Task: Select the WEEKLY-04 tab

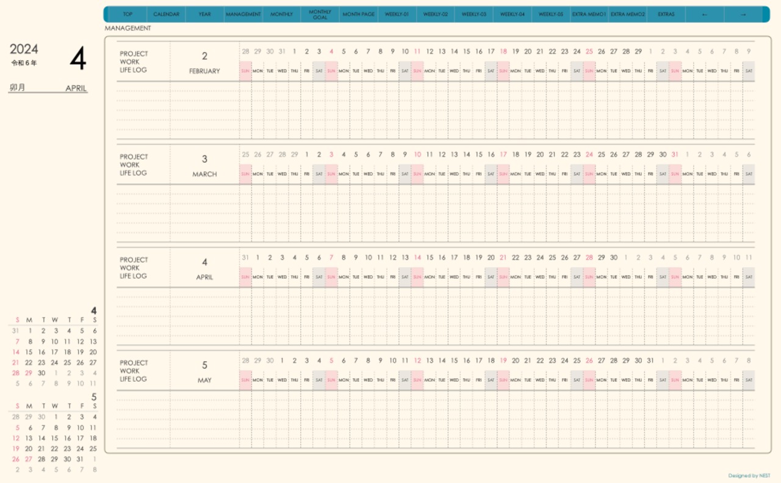Action: (x=513, y=14)
